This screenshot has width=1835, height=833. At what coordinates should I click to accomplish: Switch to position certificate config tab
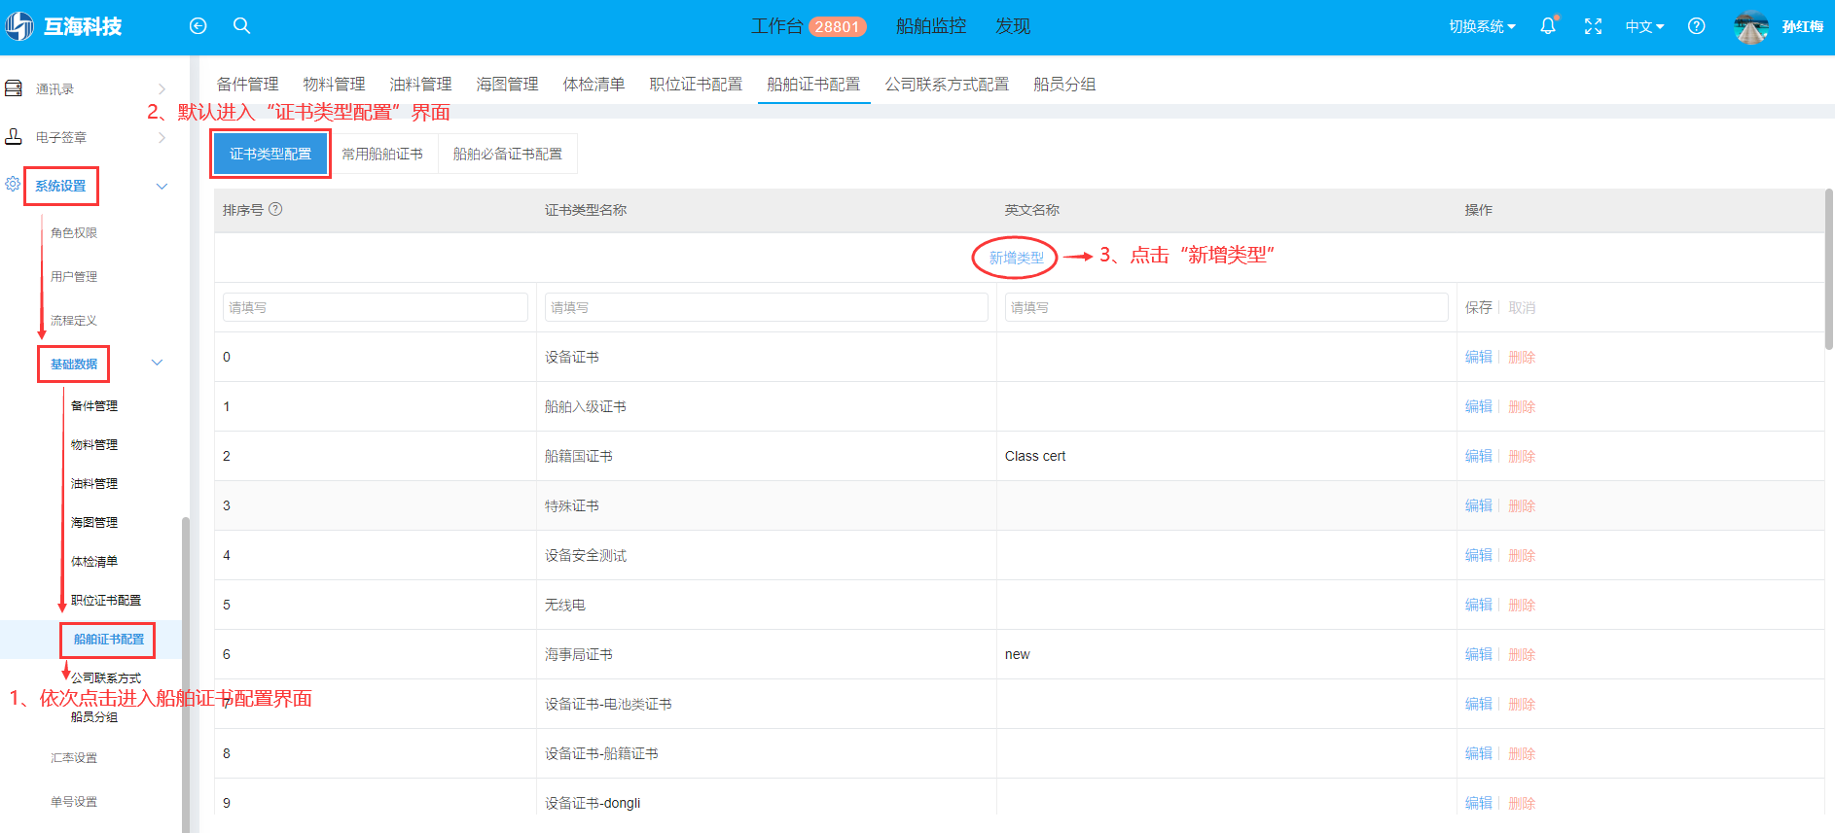[x=696, y=85]
